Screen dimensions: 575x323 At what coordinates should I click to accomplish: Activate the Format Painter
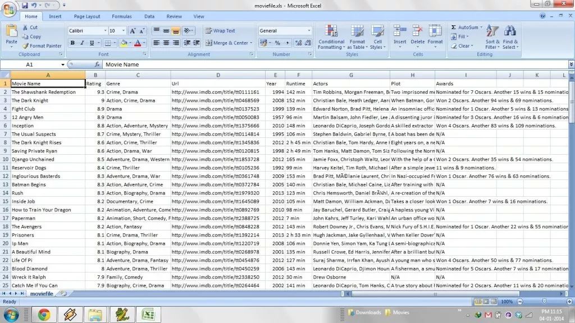point(42,46)
